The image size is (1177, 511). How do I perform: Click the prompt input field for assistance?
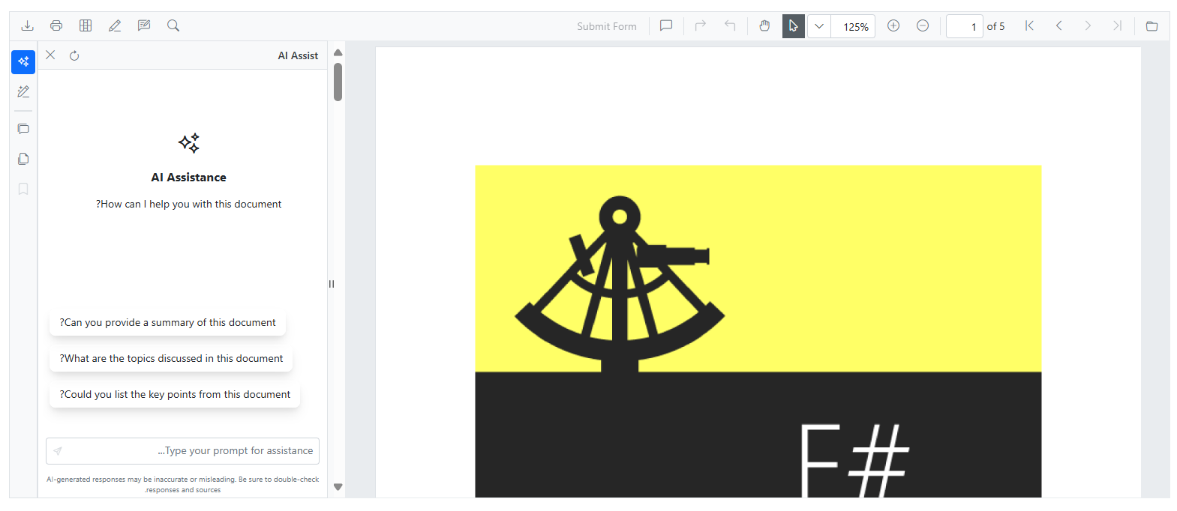tap(182, 451)
